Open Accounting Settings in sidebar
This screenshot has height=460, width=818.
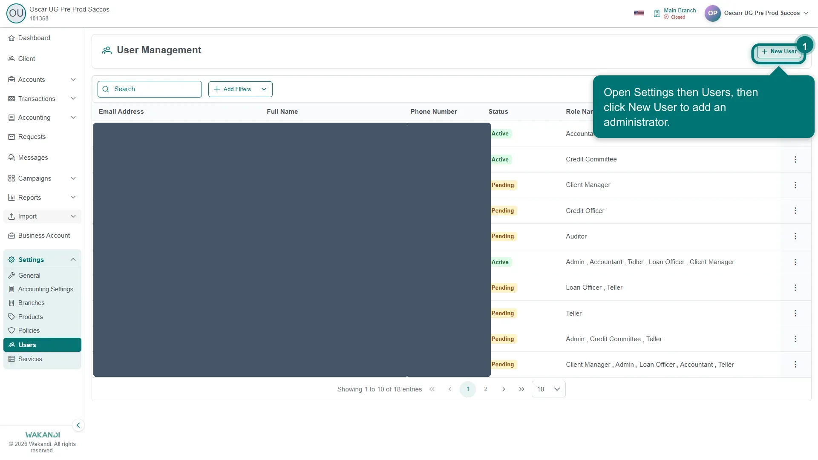[x=42, y=289]
